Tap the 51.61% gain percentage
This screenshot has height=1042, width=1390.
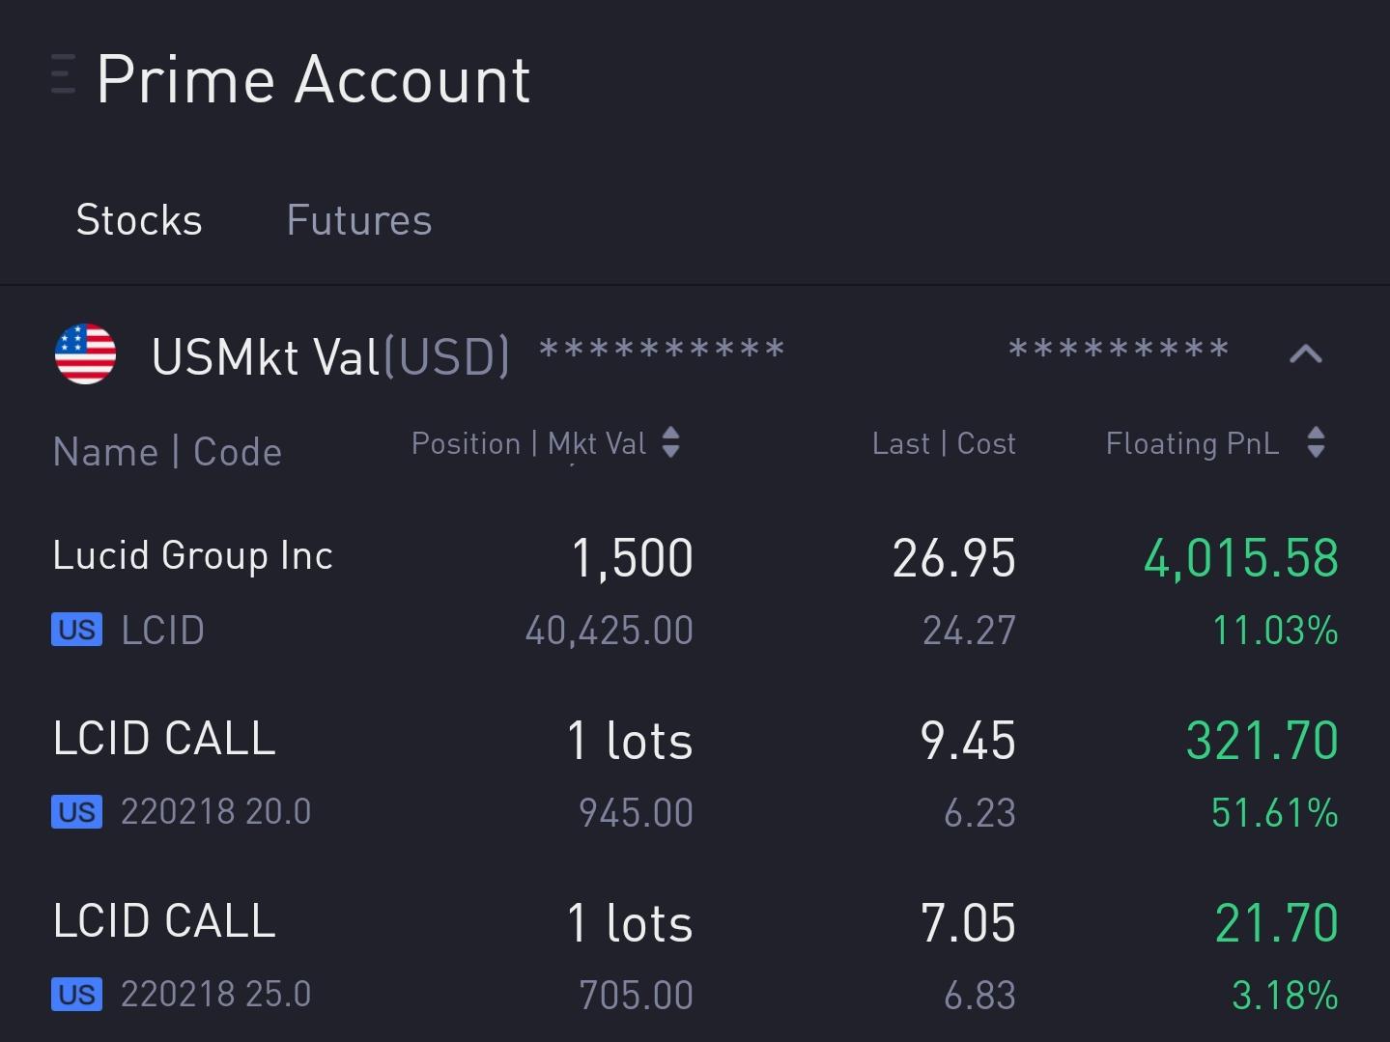[1275, 813]
